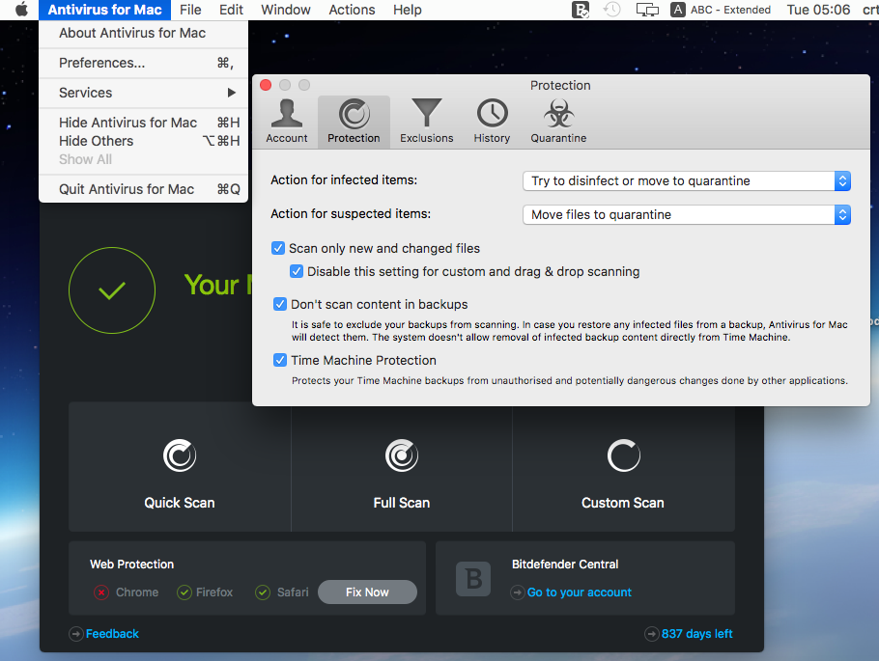Open the ABC - Extended input source menu
The image size is (879, 661).
click(721, 10)
